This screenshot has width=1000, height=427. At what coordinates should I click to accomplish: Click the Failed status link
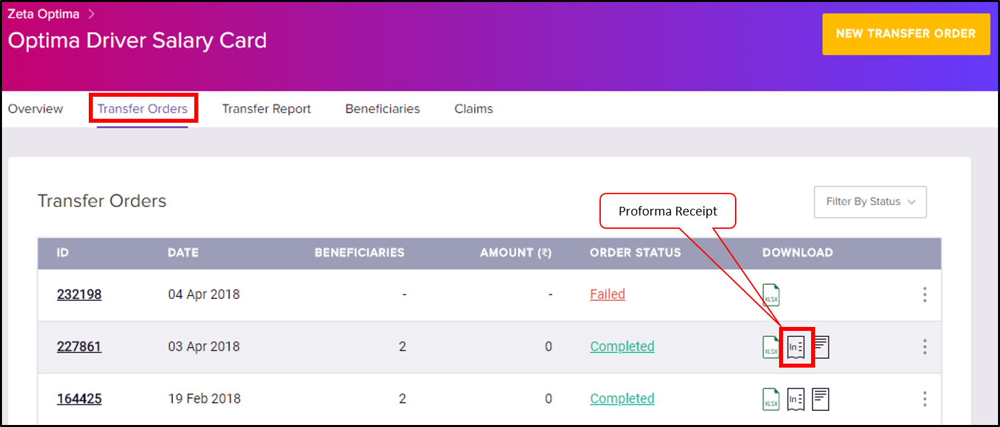(607, 294)
